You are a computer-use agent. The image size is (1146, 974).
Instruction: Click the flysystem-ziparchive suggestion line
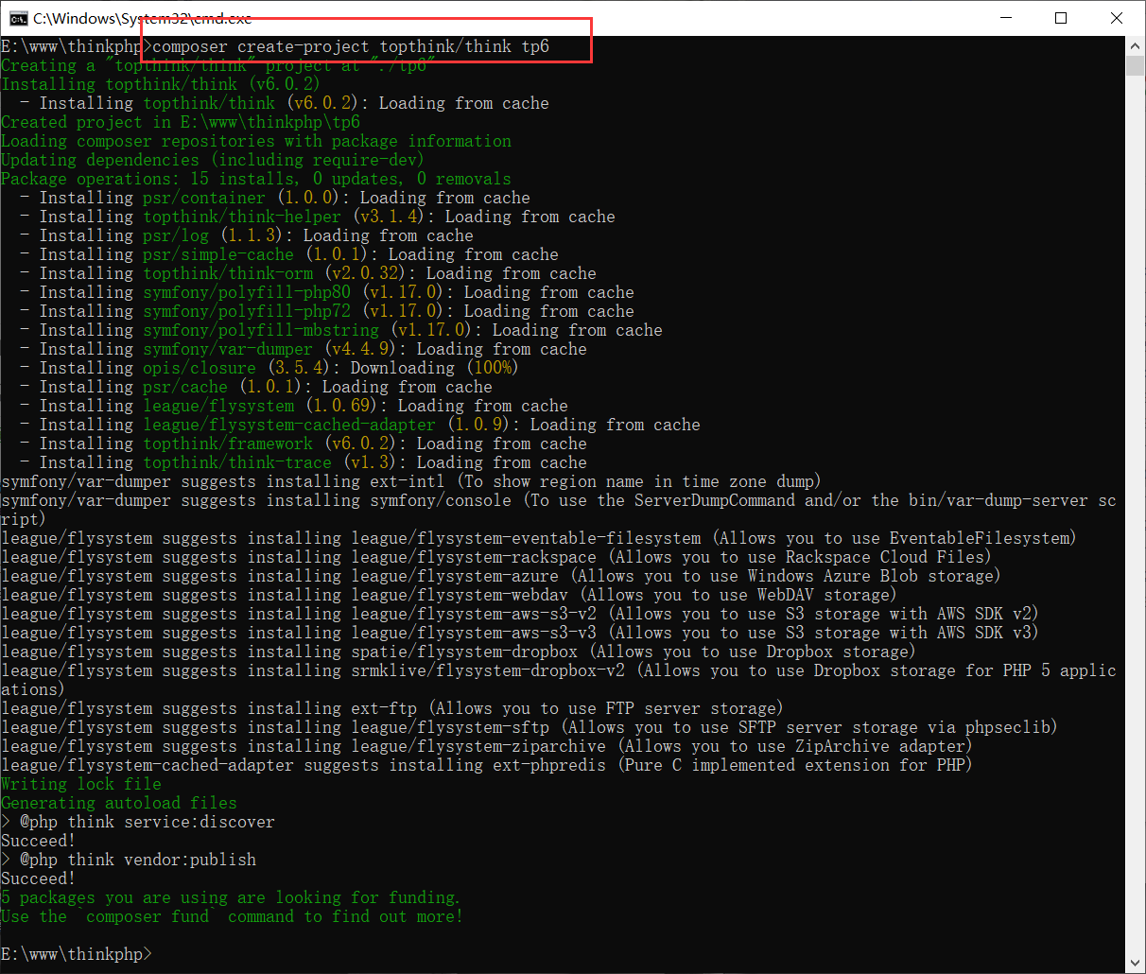488,746
